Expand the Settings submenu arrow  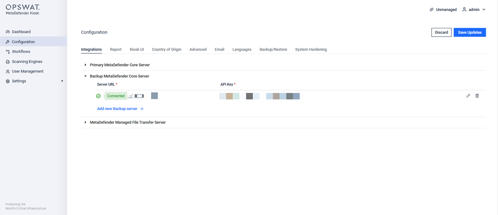click(62, 81)
